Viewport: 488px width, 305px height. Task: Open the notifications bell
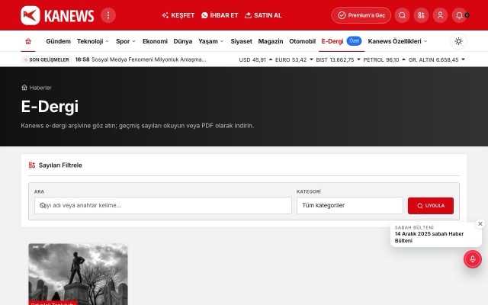pos(459,15)
